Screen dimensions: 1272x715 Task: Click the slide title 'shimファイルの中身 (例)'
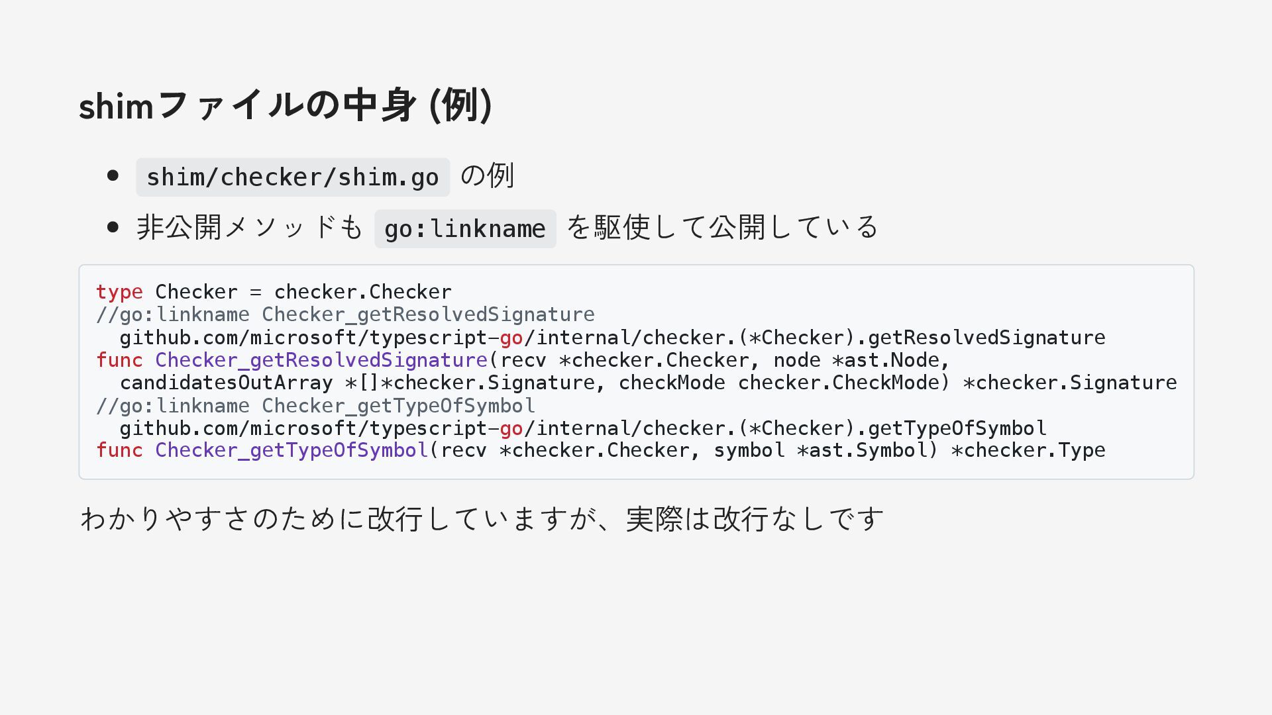[x=285, y=105]
